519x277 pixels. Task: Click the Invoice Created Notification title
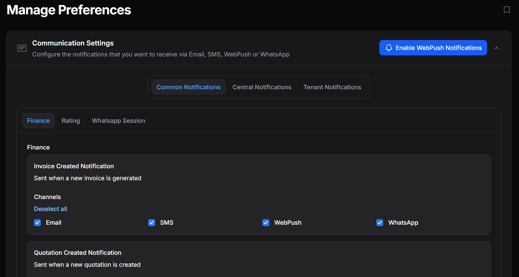74,166
